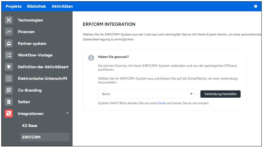Screen dimensions: 263x147
Task: Open the Projekte menu
Action: [13, 6]
